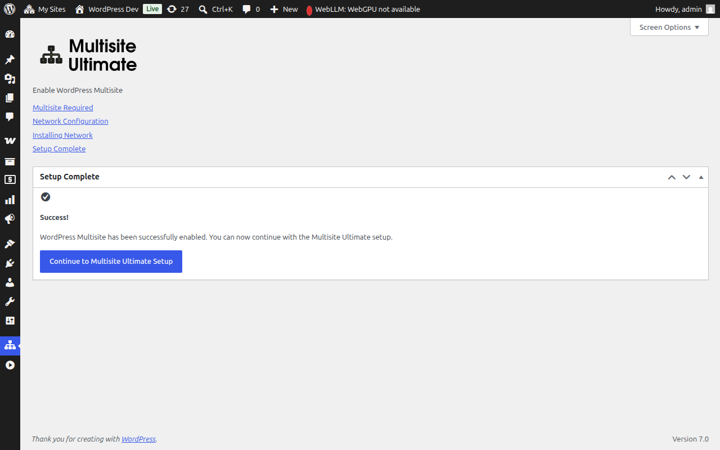This screenshot has height=450, width=720.
Task: Open Plugins via the plug icon
Action: pyautogui.click(x=10, y=263)
